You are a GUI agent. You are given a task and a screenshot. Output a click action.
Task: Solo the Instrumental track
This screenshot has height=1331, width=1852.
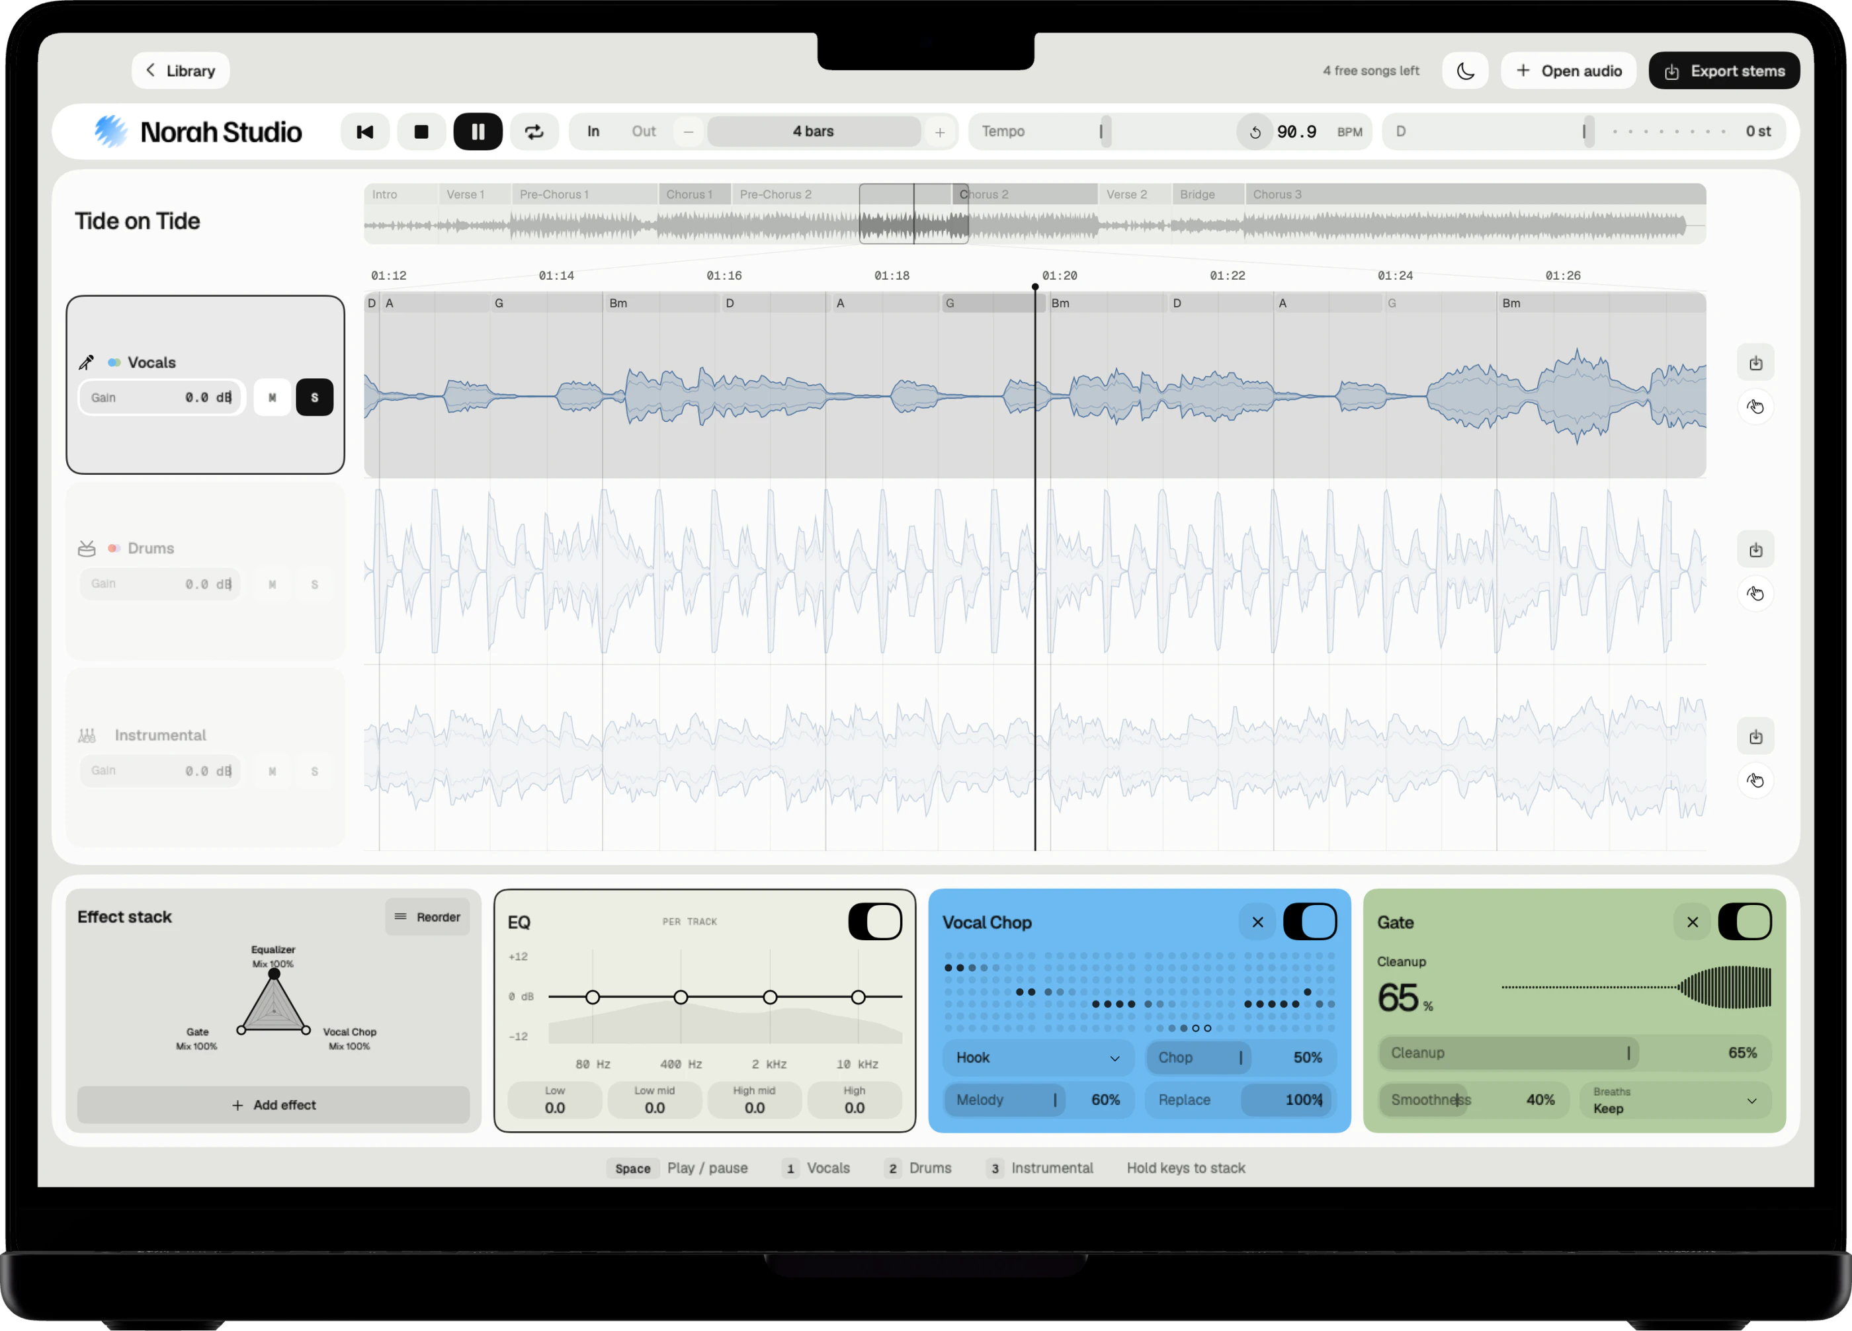[x=314, y=771]
